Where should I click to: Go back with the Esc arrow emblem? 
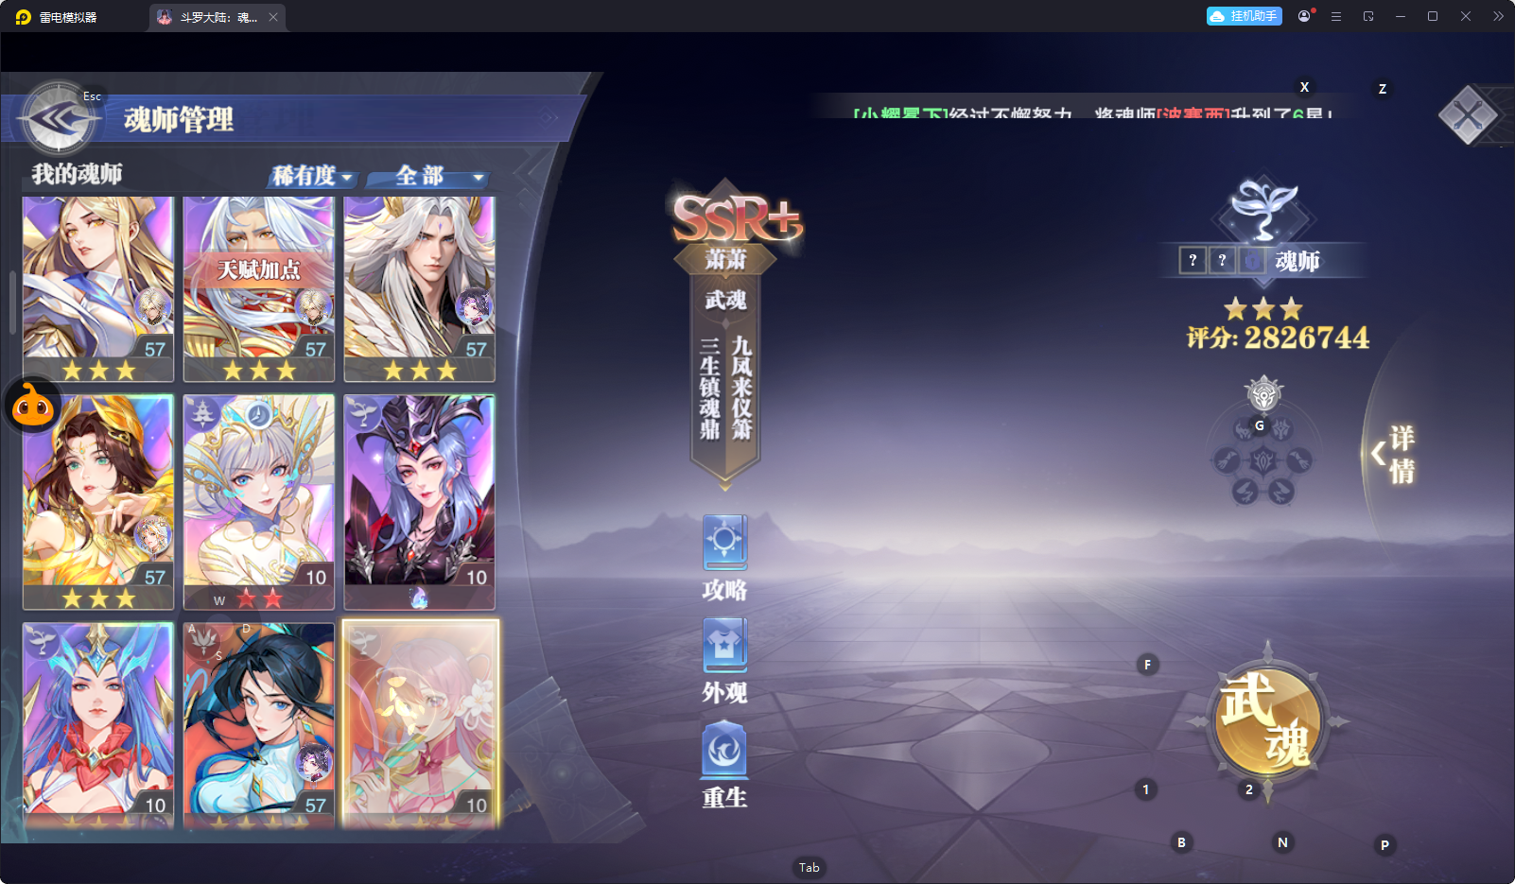(x=60, y=118)
